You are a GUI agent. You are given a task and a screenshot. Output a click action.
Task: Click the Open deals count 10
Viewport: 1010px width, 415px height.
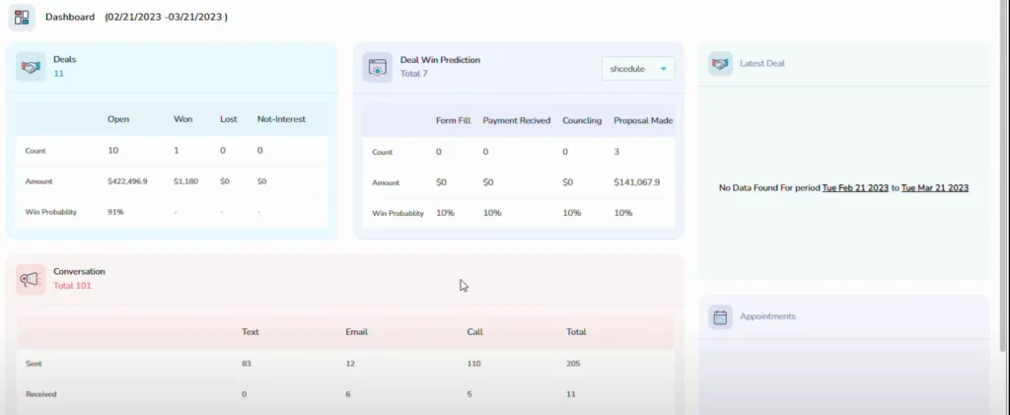pyautogui.click(x=112, y=150)
